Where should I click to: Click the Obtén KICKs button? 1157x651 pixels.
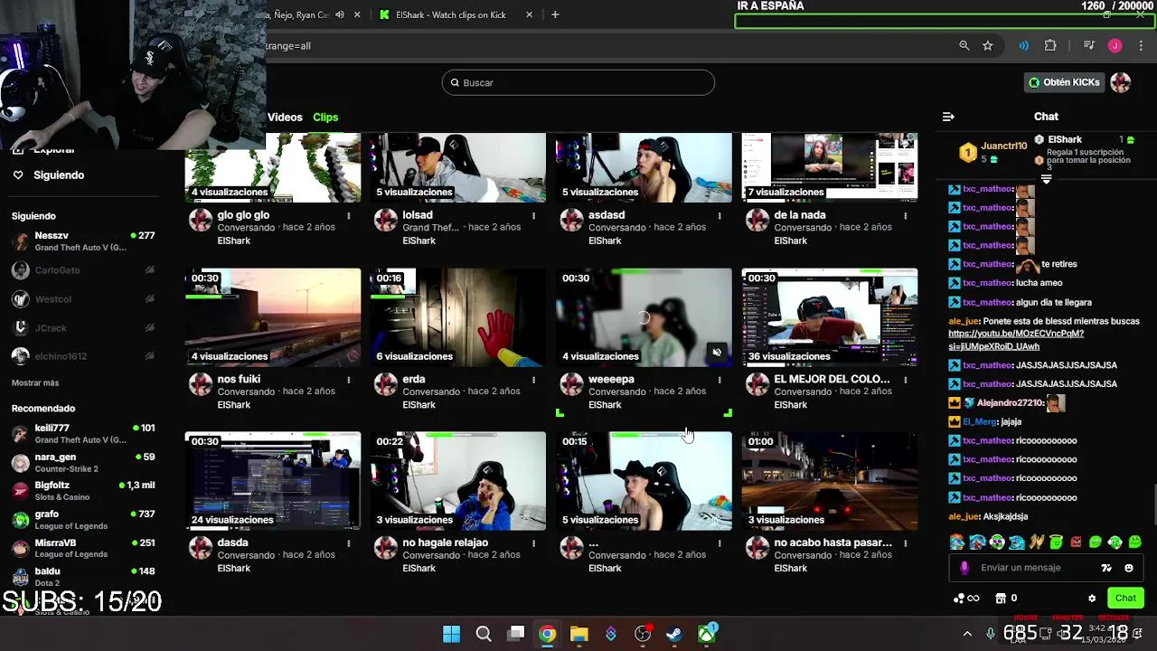pyautogui.click(x=1064, y=82)
